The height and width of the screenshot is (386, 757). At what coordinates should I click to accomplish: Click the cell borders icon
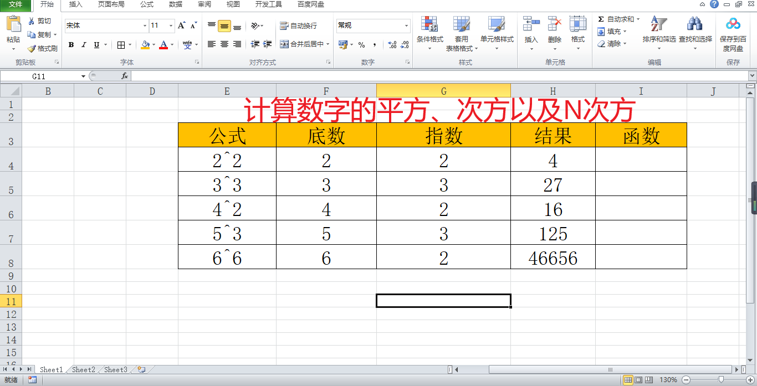(x=121, y=45)
